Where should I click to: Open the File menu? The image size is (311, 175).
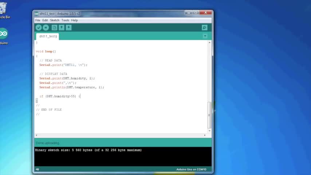pyautogui.click(x=38, y=20)
